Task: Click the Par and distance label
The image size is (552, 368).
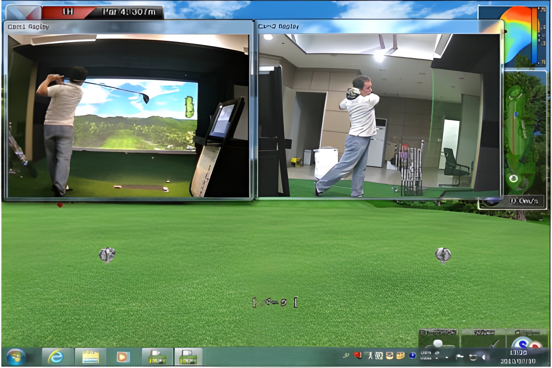Action: point(129,12)
